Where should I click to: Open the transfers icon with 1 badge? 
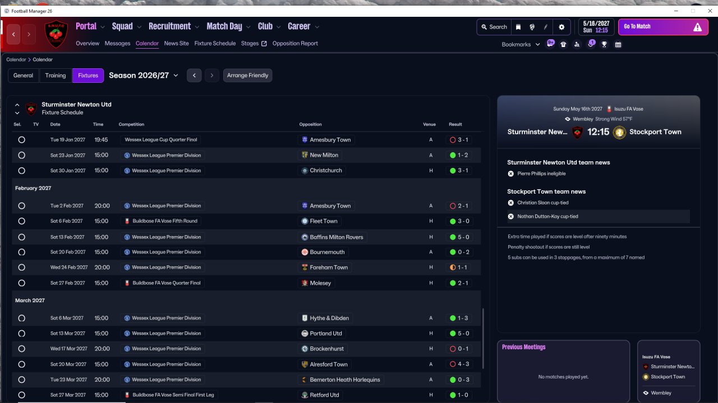coord(591,44)
